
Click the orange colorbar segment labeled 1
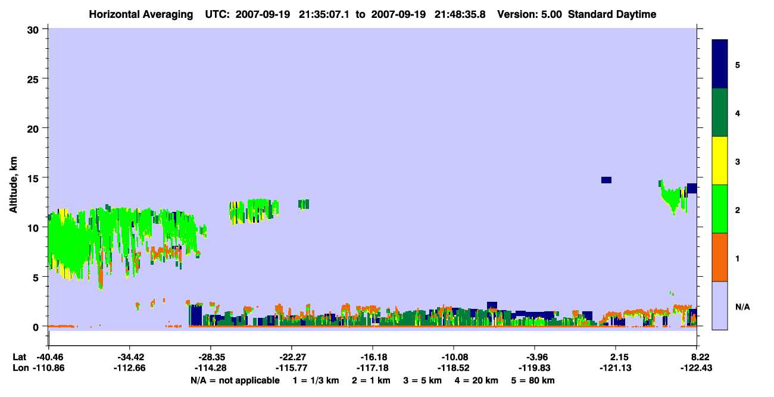[x=720, y=257]
